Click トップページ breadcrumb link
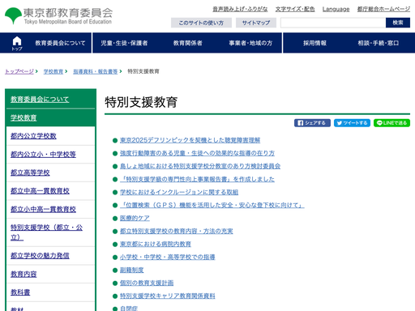Image resolution: width=415 pixels, height=311 pixels. tap(19, 71)
